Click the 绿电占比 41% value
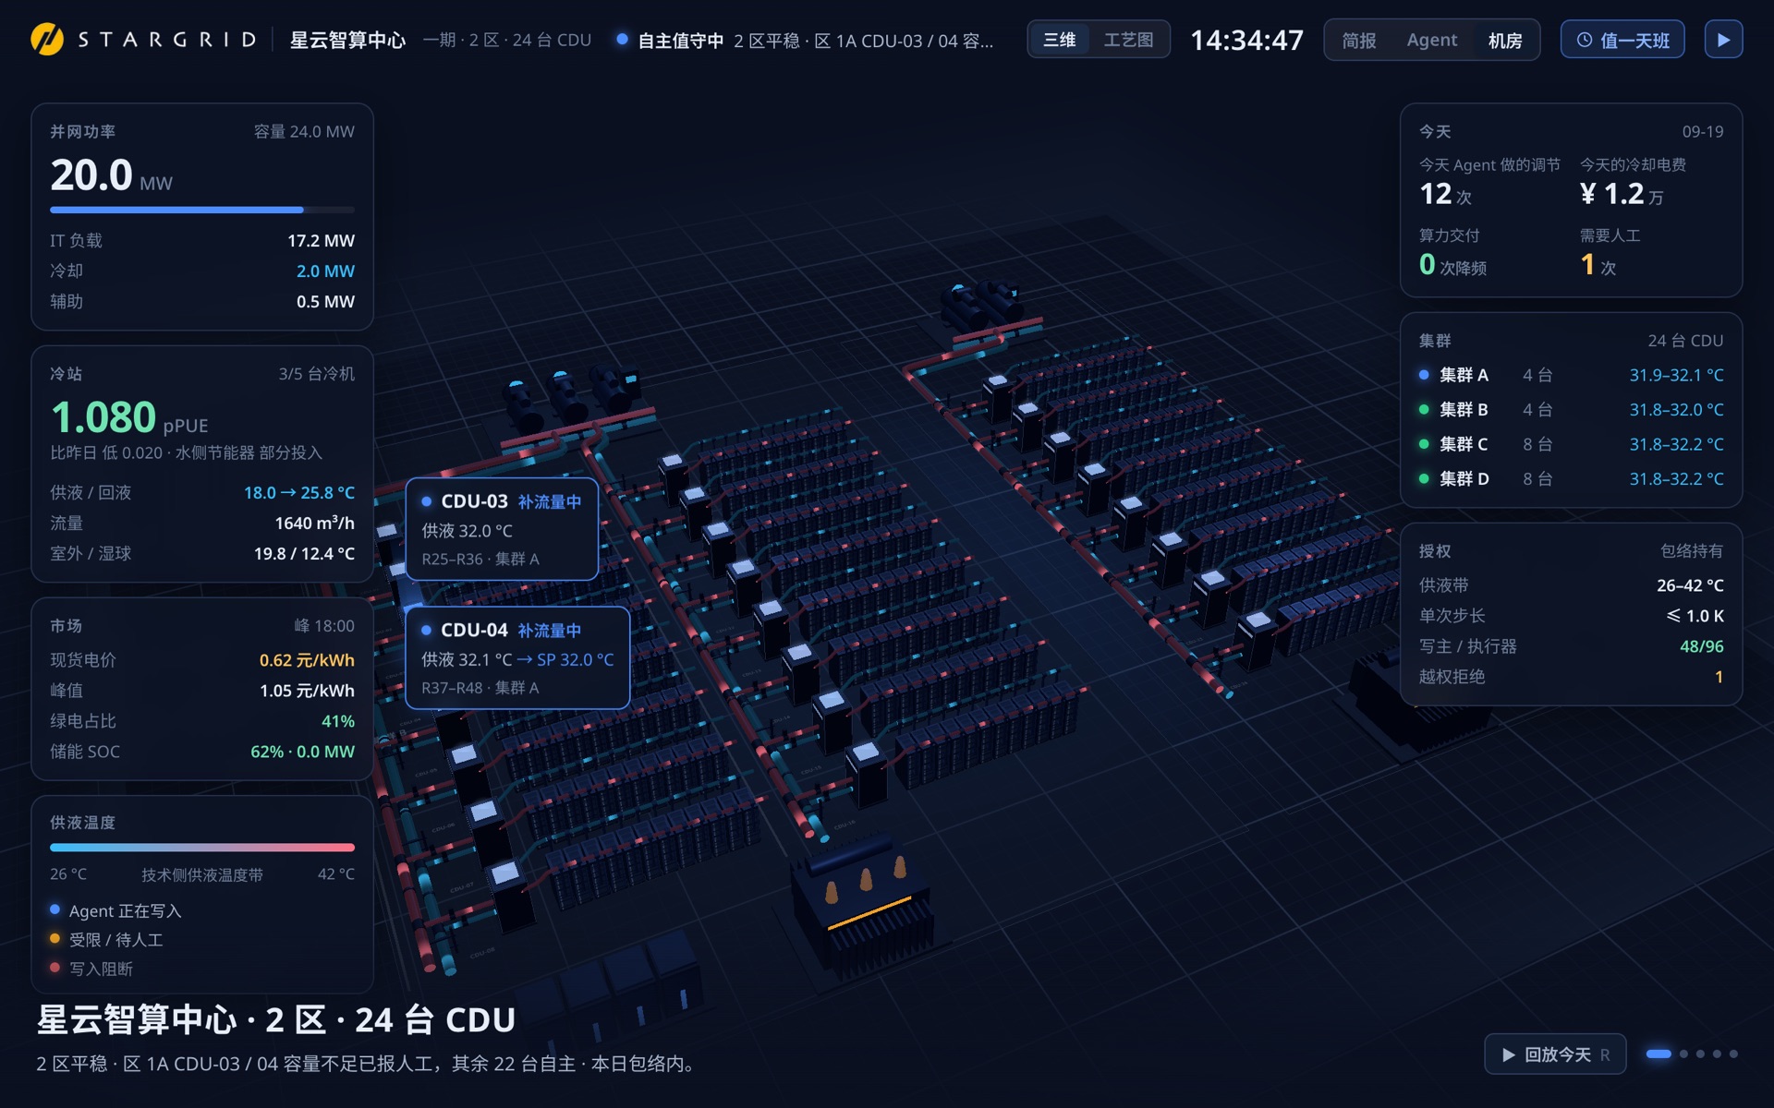Viewport: 1774px width, 1108px height. pos(338,721)
